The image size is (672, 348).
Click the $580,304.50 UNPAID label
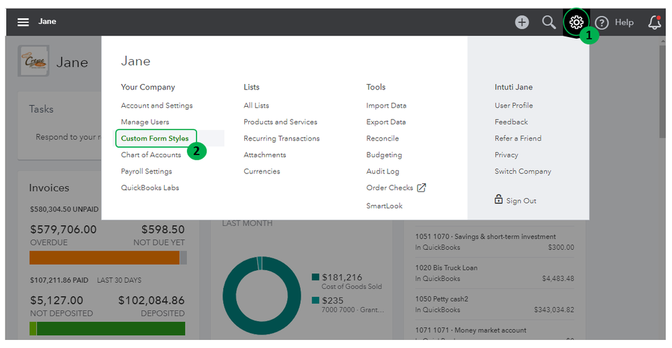65,210
